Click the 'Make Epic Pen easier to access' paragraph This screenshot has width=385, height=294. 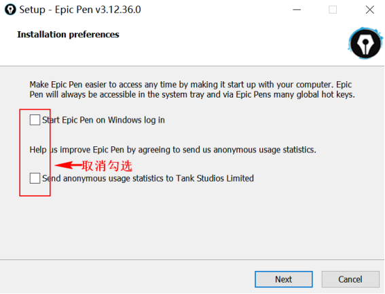point(192,89)
